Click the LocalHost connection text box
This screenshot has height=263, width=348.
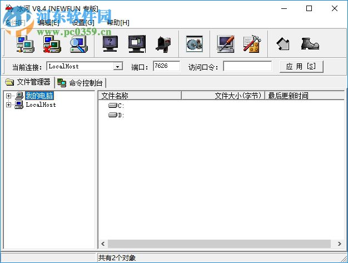pyautogui.click(x=81, y=66)
